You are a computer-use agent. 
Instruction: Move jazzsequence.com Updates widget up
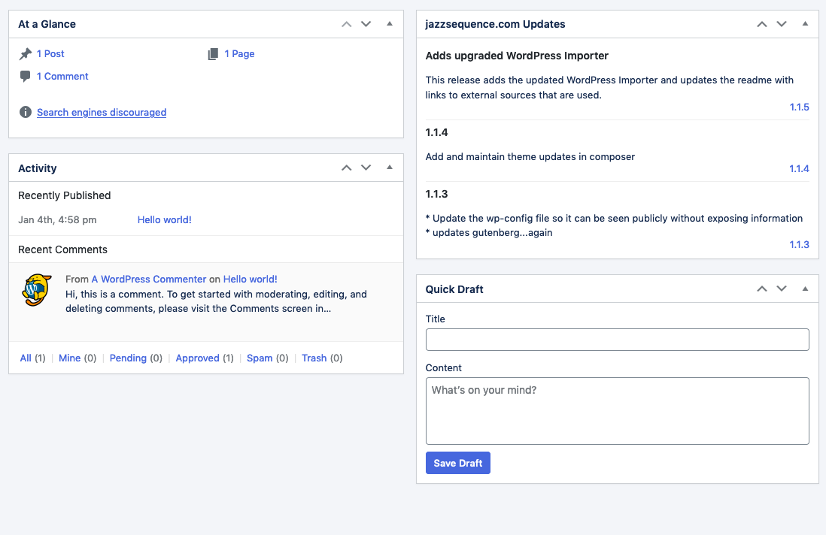click(x=762, y=24)
